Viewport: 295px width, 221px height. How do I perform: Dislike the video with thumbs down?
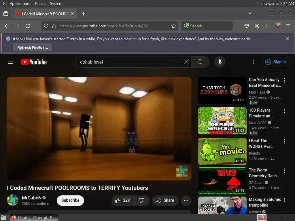[142, 201]
